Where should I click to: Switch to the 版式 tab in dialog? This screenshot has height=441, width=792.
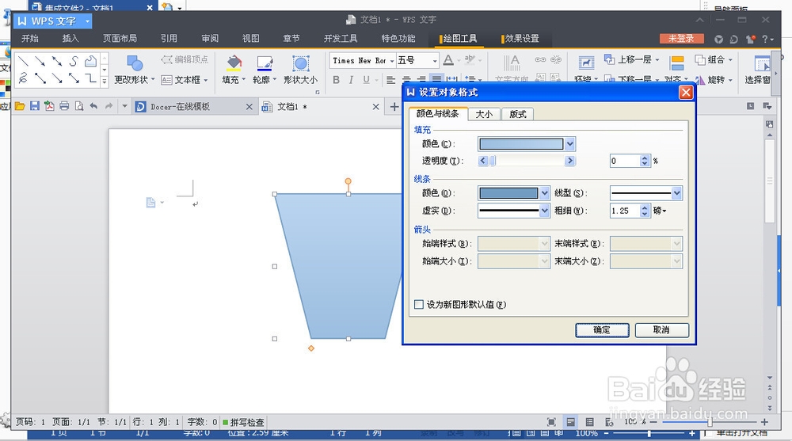518,114
